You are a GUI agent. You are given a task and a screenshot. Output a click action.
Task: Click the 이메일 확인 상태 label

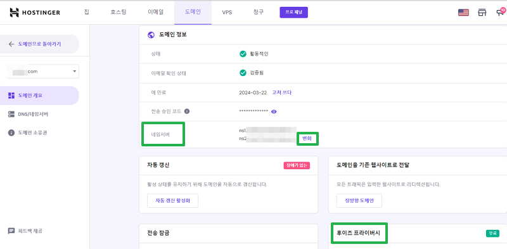pos(169,73)
